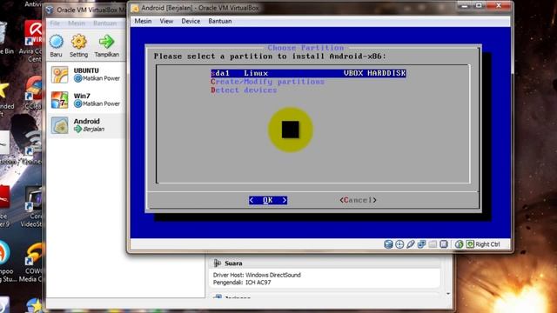Click the network adapter status icon
557x313 pixels.
(421, 244)
